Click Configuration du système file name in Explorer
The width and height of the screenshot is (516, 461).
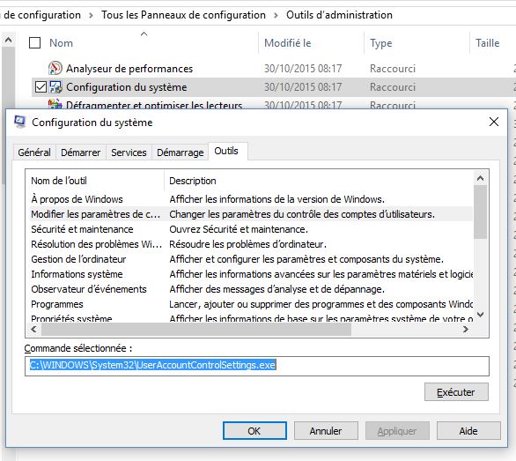[x=127, y=87]
